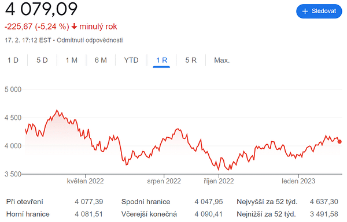Select the 1 R yearly tab
The image size is (347, 222).
point(161,60)
